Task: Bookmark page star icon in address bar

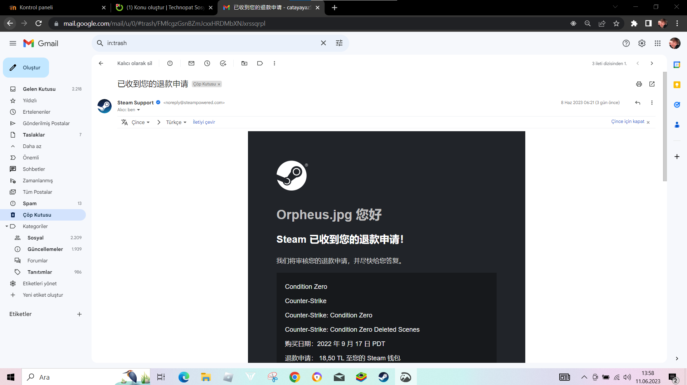Action: (616, 23)
